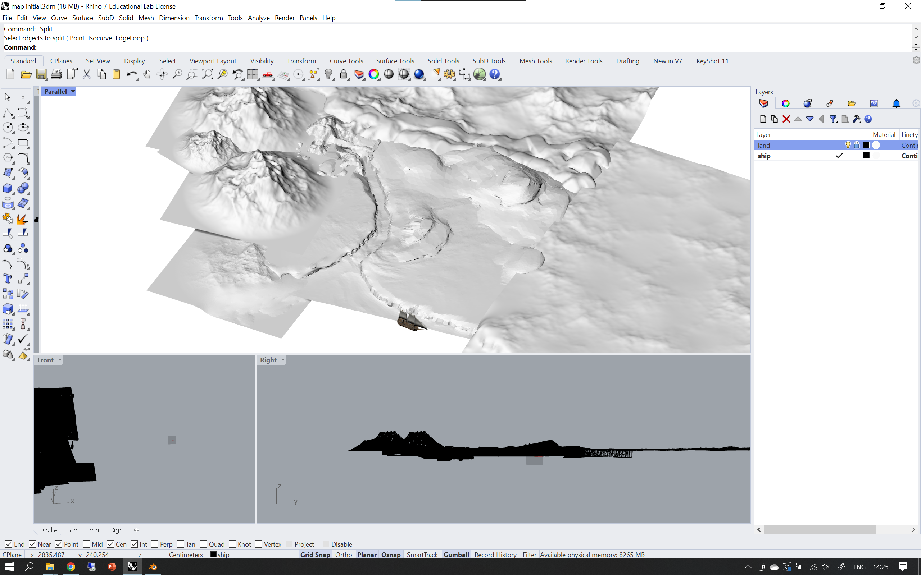Uncheck the End osnap checkbox
The height and width of the screenshot is (575, 921).
[8, 544]
